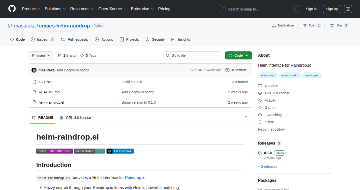The image size is (360, 190).
Task: Open the 50 Commits history
Action: [x=236, y=70]
